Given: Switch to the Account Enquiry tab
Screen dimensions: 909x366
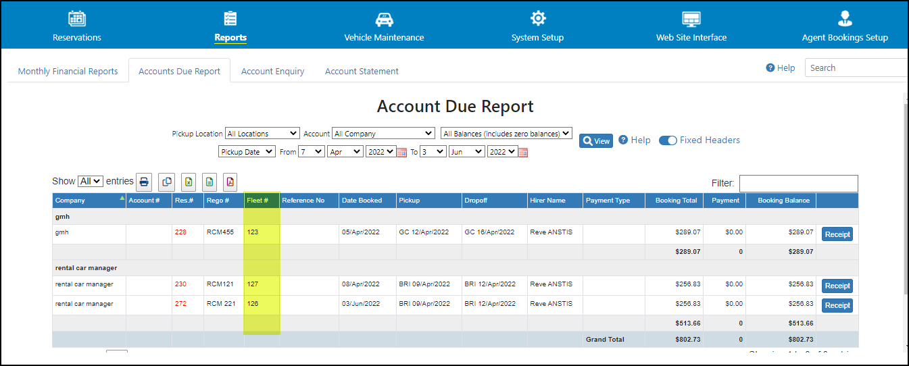Looking at the screenshot, I should pyautogui.click(x=272, y=71).
